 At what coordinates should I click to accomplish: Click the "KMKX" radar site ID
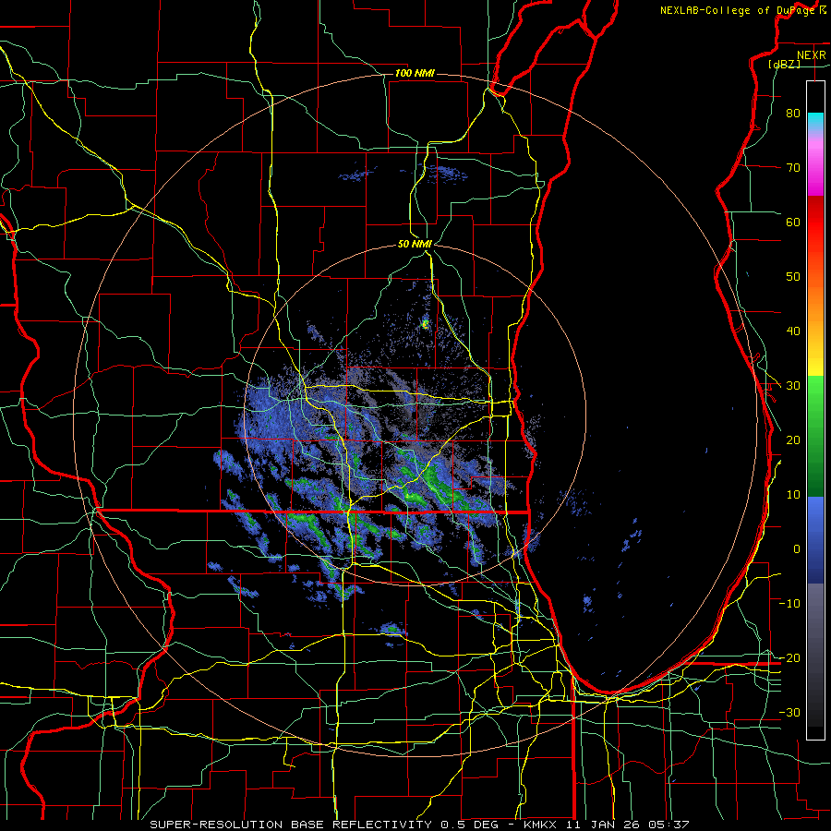pyautogui.click(x=540, y=825)
